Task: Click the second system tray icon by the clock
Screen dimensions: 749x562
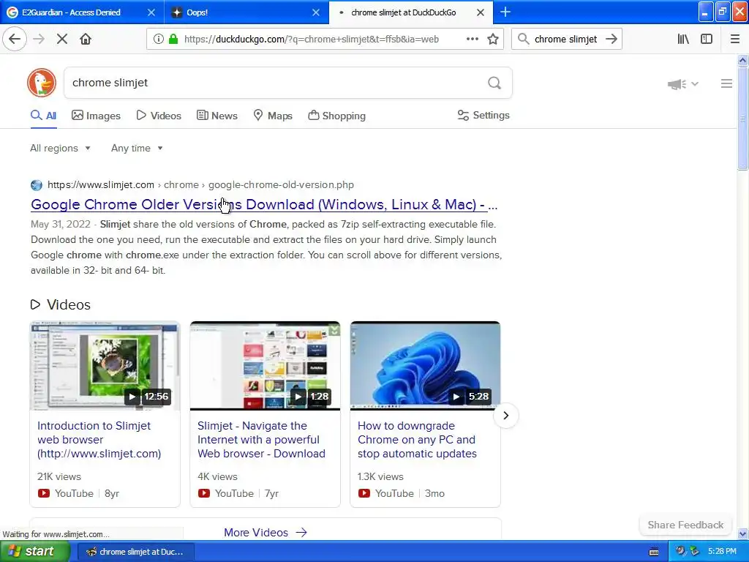Action: pos(695,551)
